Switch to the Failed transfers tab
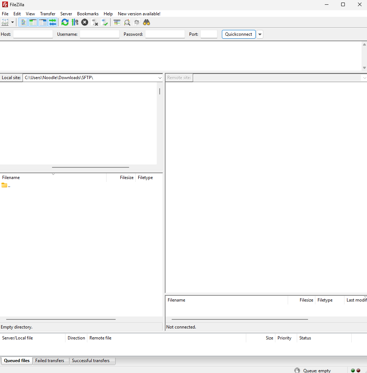 (x=49, y=361)
